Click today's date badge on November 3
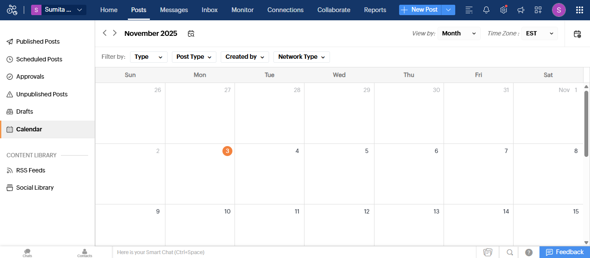Viewport: 590px width, 258px height. [x=227, y=151]
